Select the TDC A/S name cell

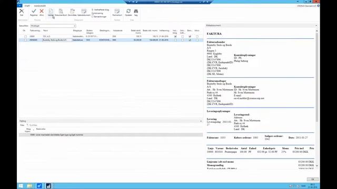[x=57, y=36]
